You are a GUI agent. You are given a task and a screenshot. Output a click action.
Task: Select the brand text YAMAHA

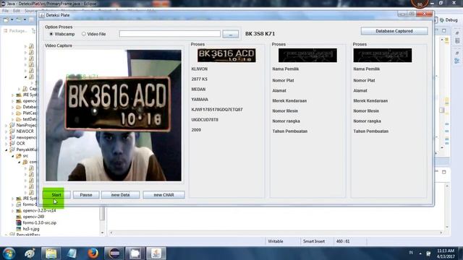(x=200, y=100)
